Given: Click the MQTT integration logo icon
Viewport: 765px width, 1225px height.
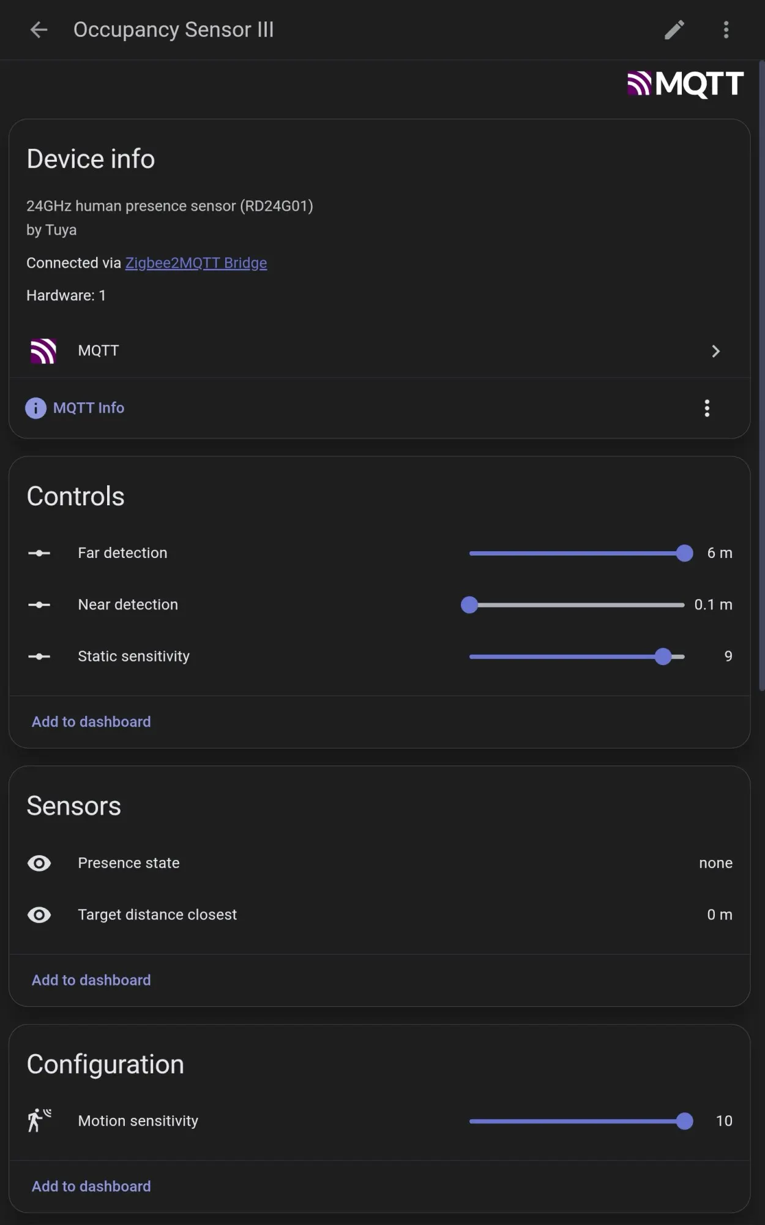Looking at the screenshot, I should (x=43, y=351).
